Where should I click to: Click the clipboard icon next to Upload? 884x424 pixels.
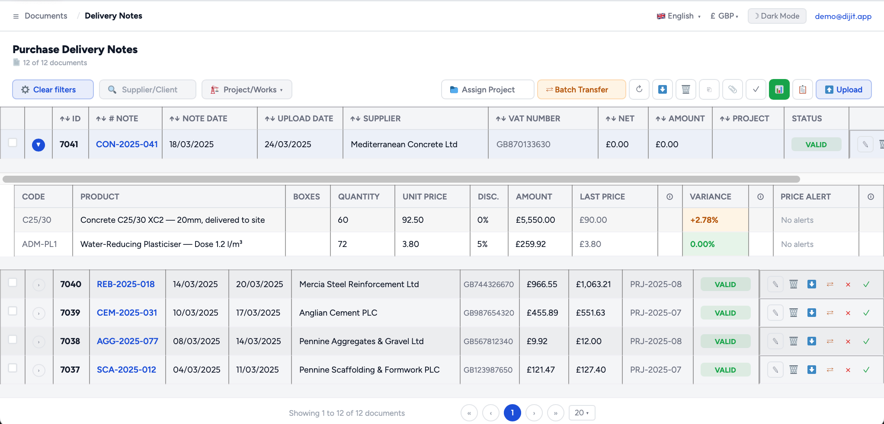(803, 89)
